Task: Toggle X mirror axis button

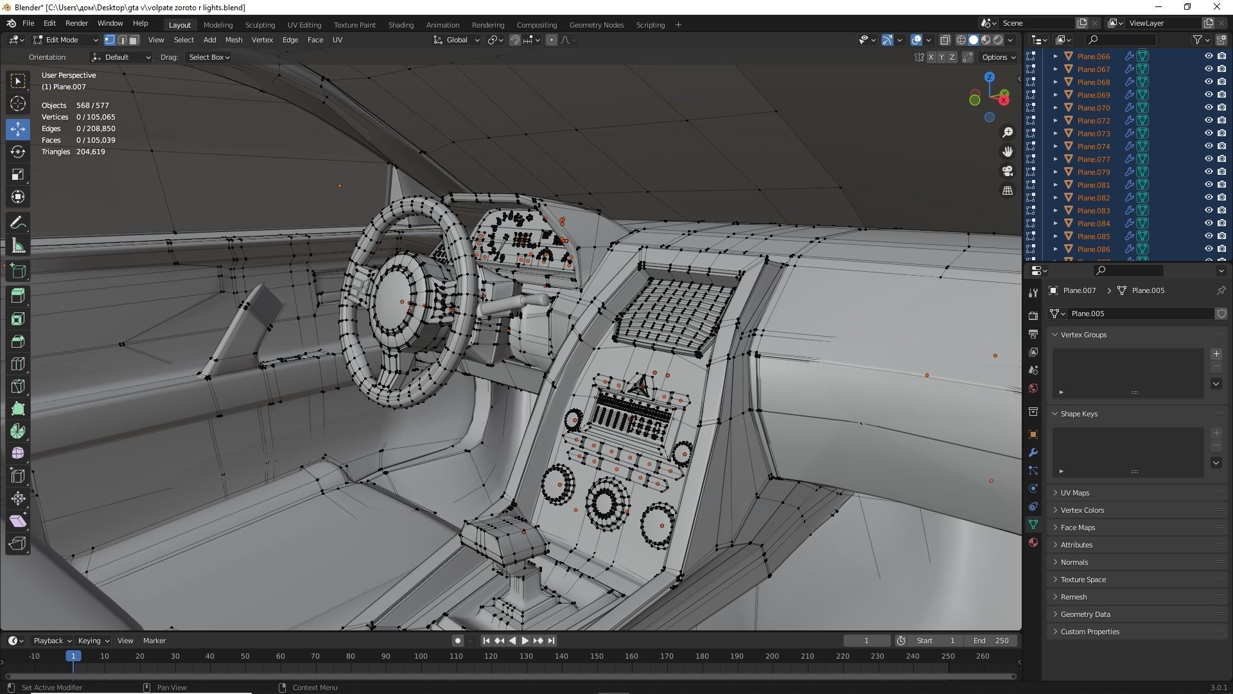Action: coord(931,57)
